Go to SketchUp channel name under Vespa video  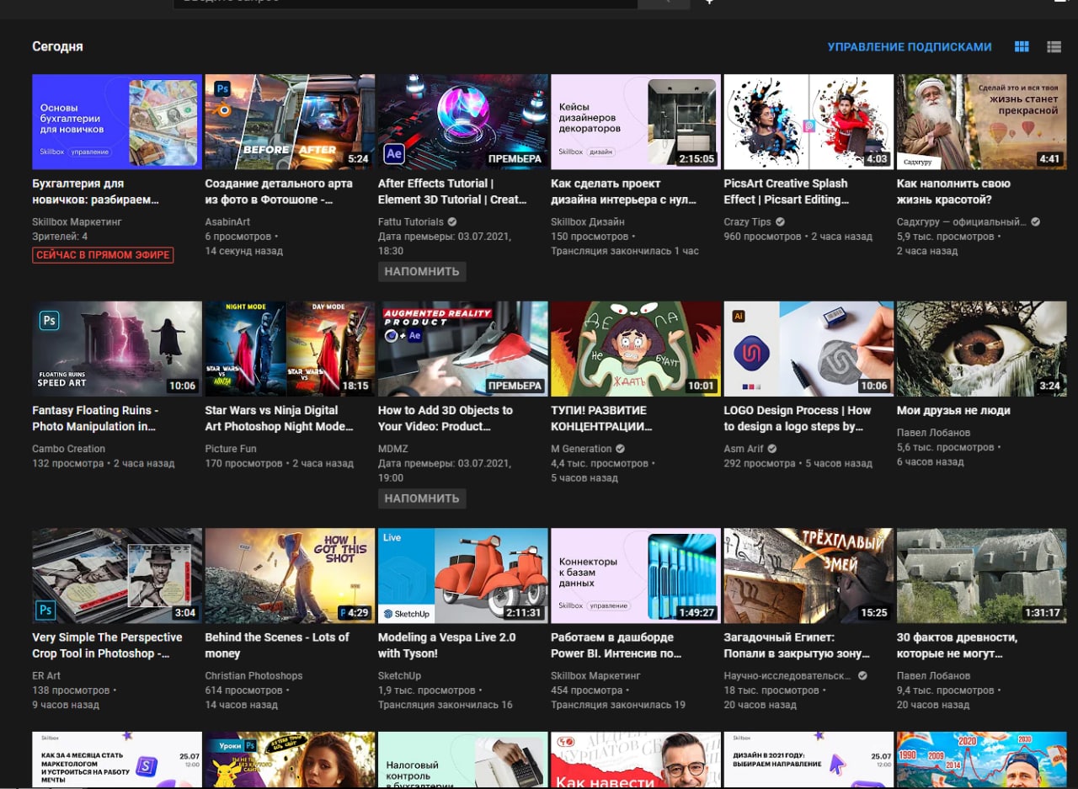399,675
